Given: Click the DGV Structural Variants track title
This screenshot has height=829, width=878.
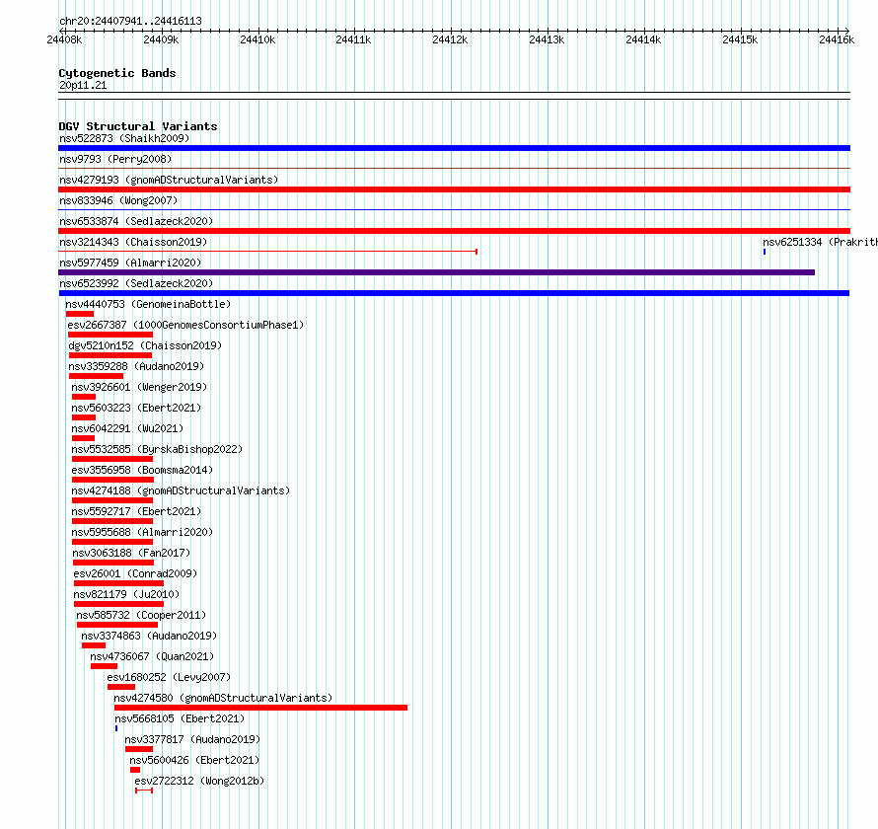Looking at the screenshot, I should click(138, 126).
